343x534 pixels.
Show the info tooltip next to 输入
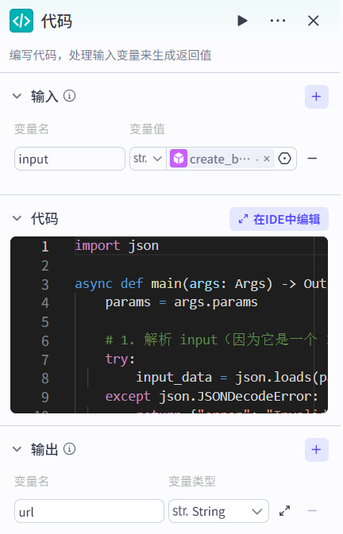(70, 96)
